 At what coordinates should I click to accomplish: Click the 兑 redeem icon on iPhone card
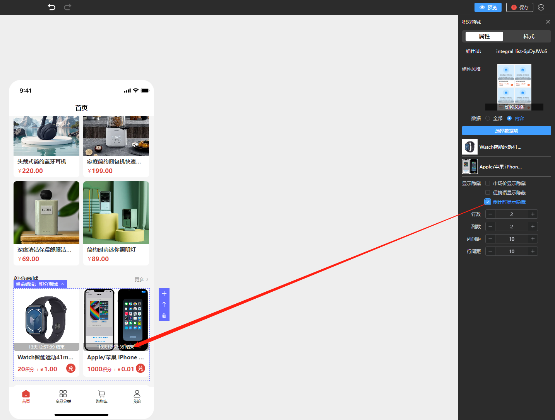pyautogui.click(x=140, y=368)
